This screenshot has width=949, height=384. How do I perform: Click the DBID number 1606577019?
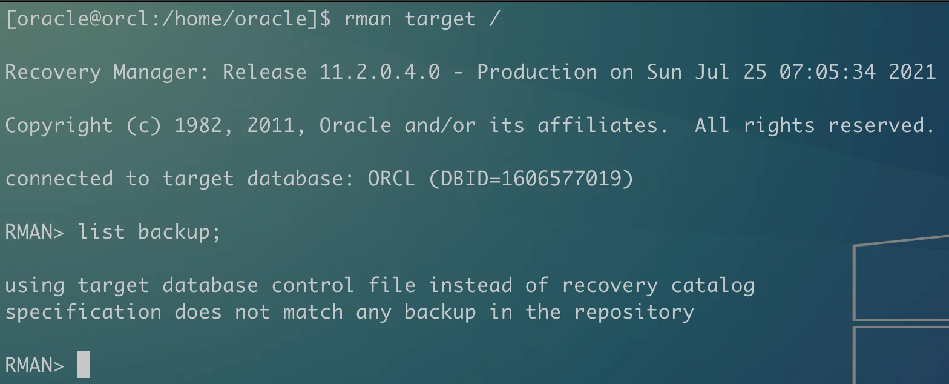(x=562, y=179)
